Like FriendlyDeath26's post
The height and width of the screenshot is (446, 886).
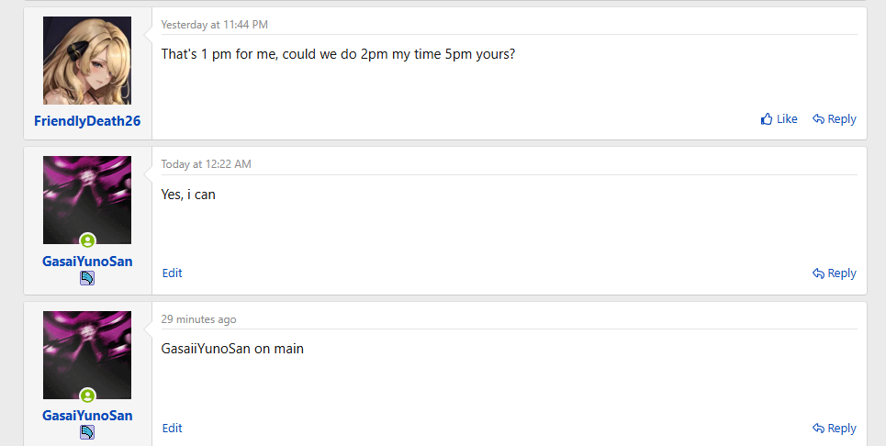tap(779, 119)
